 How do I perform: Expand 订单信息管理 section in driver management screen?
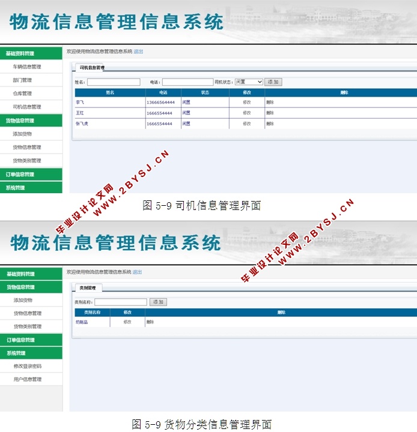coord(31,175)
